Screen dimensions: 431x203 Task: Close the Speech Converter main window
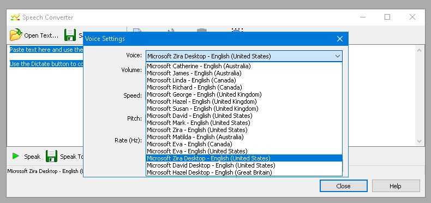[x=412, y=17]
